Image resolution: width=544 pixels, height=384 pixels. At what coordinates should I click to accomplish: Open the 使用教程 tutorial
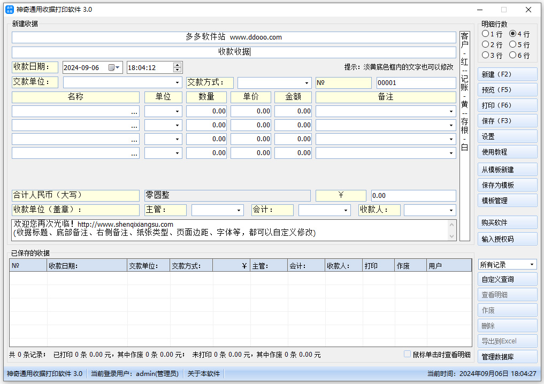507,151
